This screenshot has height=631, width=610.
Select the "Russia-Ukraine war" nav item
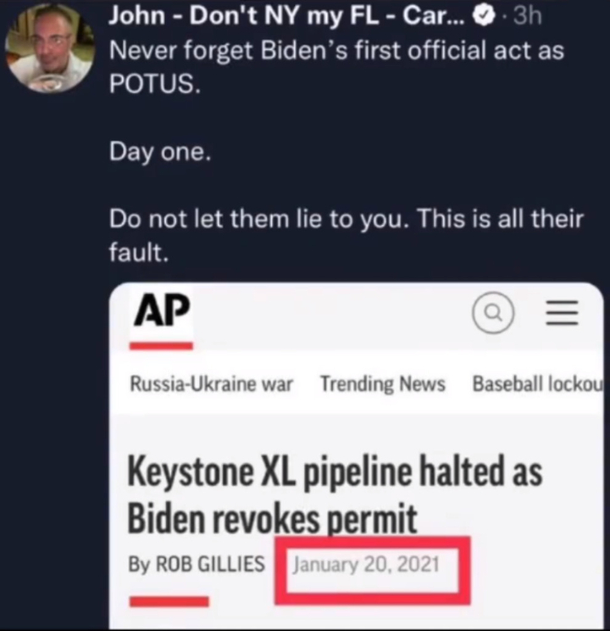pos(211,384)
